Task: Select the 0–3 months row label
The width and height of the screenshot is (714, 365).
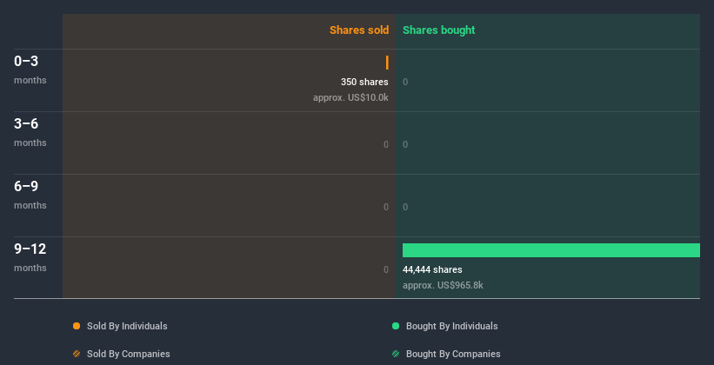Action: pyautogui.click(x=30, y=70)
